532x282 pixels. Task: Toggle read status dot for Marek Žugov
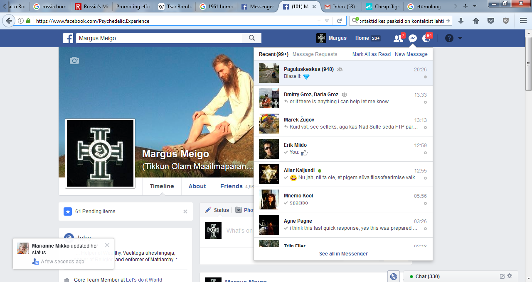click(x=425, y=127)
